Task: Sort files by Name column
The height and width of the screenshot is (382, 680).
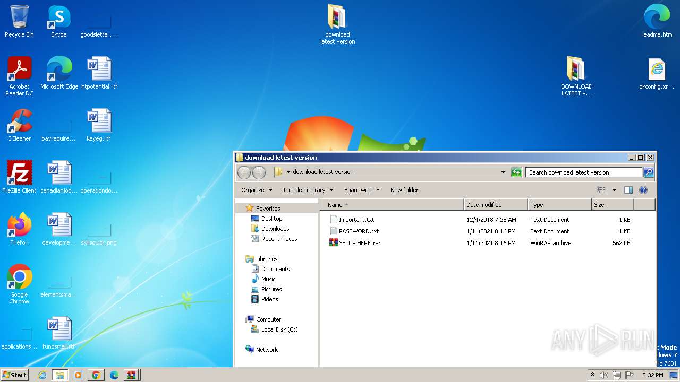Action: pos(392,205)
